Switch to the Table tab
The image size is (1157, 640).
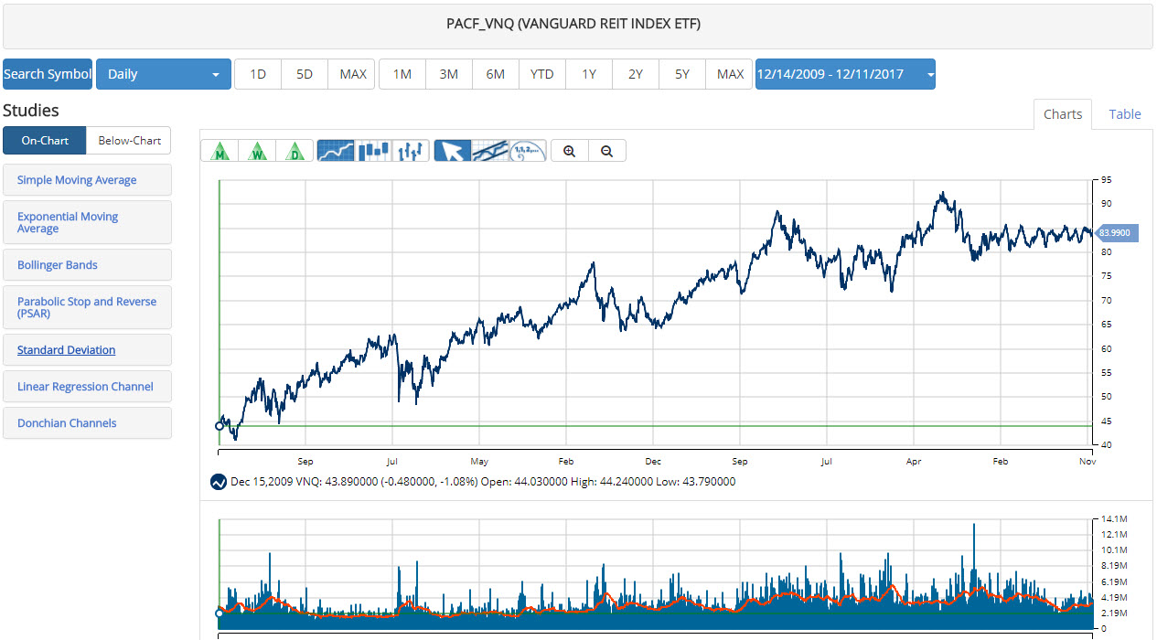(1125, 114)
